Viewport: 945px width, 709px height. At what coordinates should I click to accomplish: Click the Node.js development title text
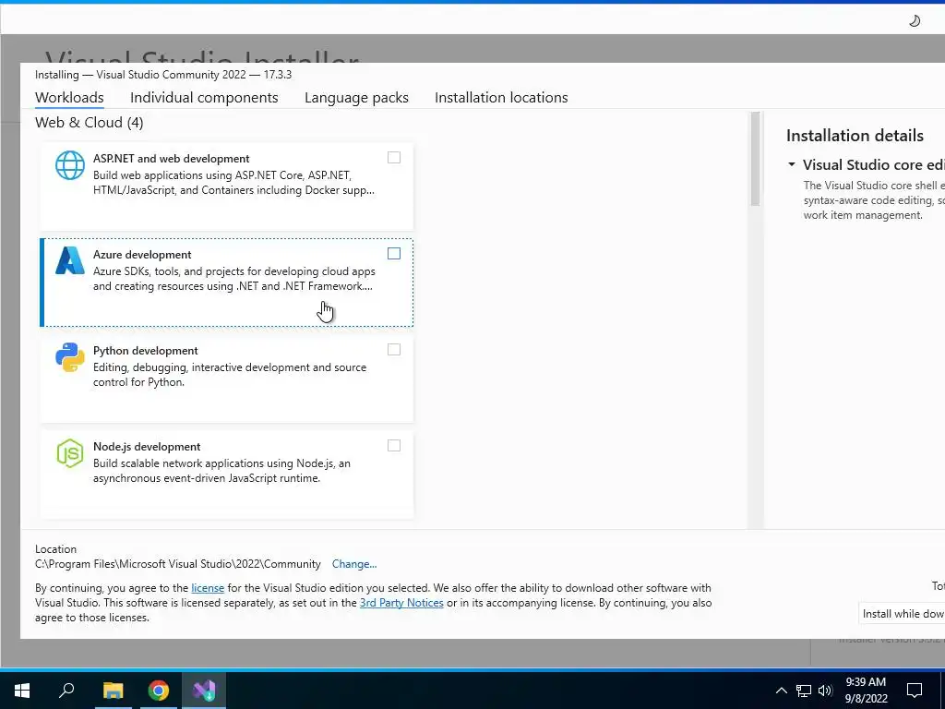coord(147,446)
